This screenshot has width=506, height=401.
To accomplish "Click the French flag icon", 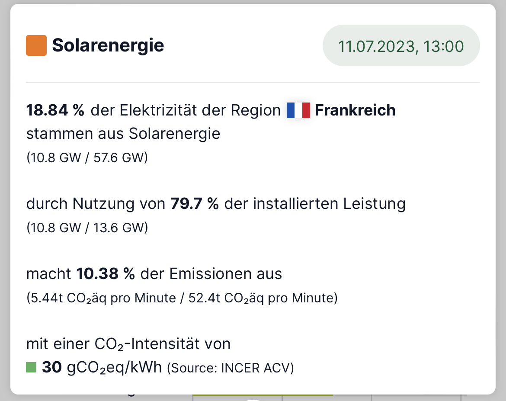I will coord(298,110).
